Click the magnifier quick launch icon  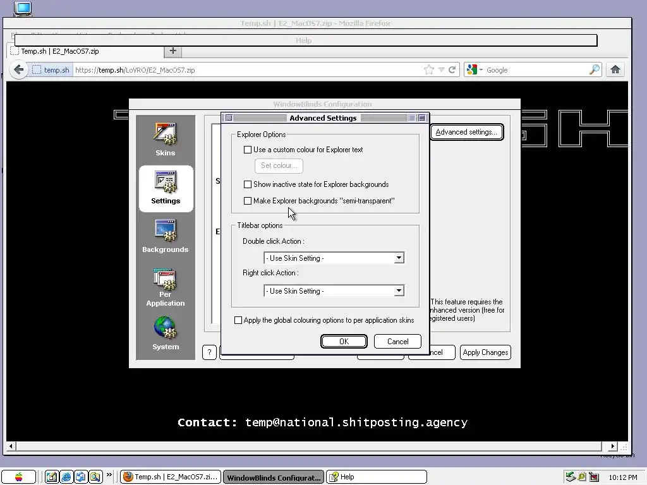point(95,477)
